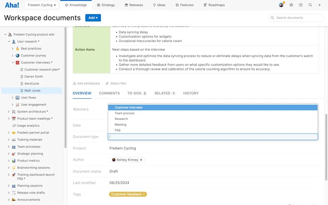328x205 pixels.
Task: Click the plus icon in top bar
Action: tap(319, 5)
